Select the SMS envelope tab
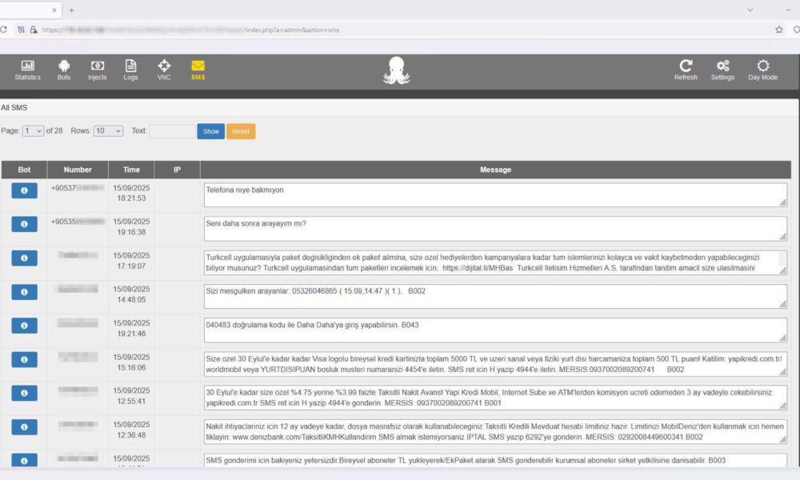 198,66
